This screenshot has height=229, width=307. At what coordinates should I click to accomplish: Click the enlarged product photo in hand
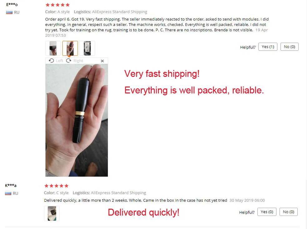point(77,120)
